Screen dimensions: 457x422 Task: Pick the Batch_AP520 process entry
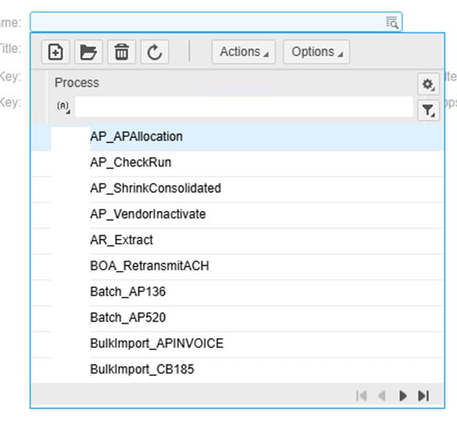coord(127,317)
